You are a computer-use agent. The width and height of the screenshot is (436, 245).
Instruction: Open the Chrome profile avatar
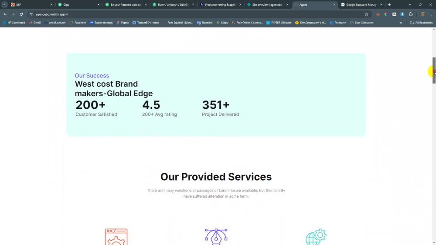pos(422,14)
